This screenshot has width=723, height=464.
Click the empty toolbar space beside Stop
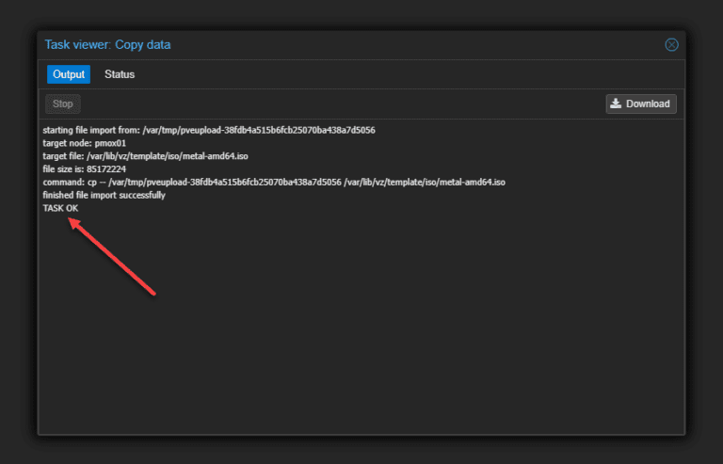coord(341,104)
